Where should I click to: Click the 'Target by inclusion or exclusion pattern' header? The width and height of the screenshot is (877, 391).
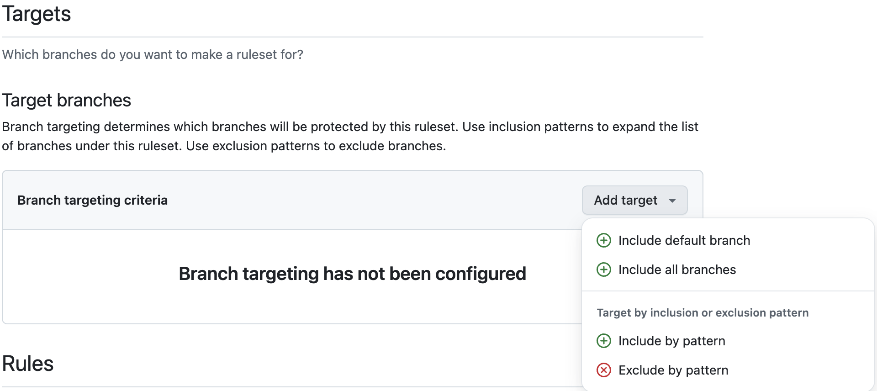[x=703, y=312]
